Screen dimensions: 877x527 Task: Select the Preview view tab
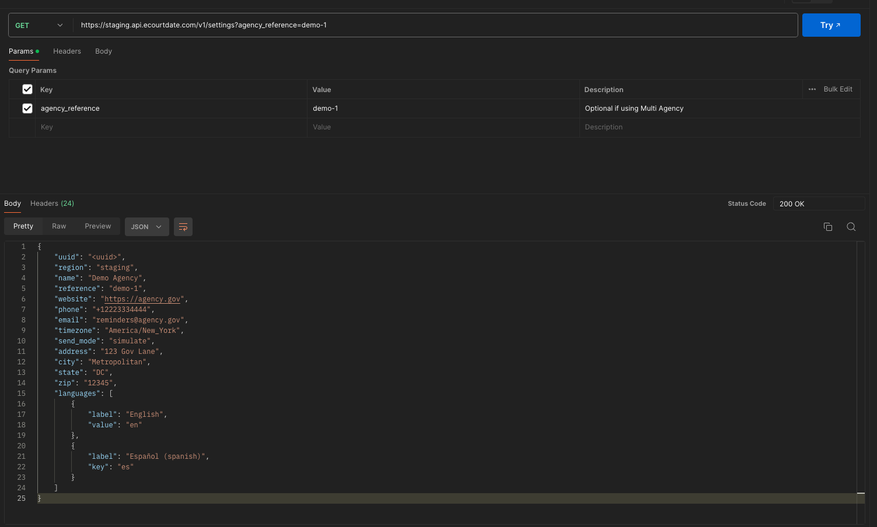click(97, 226)
